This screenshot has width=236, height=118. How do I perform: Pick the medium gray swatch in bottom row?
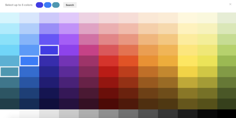tap(108, 114)
